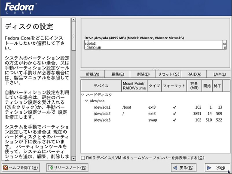Click the 新規(W) new partition button
Image resolution: width=232 pixels, height=174 pixels.
click(93, 74)
